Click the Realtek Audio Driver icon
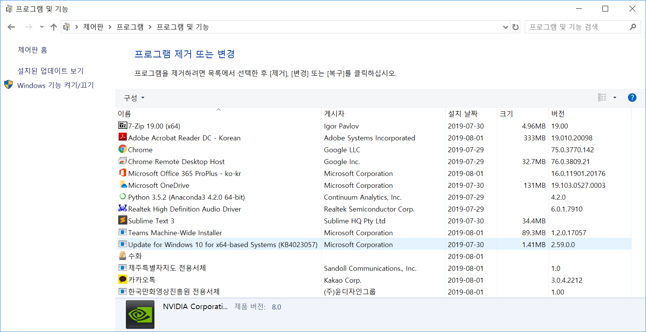 tap(122, 208)
